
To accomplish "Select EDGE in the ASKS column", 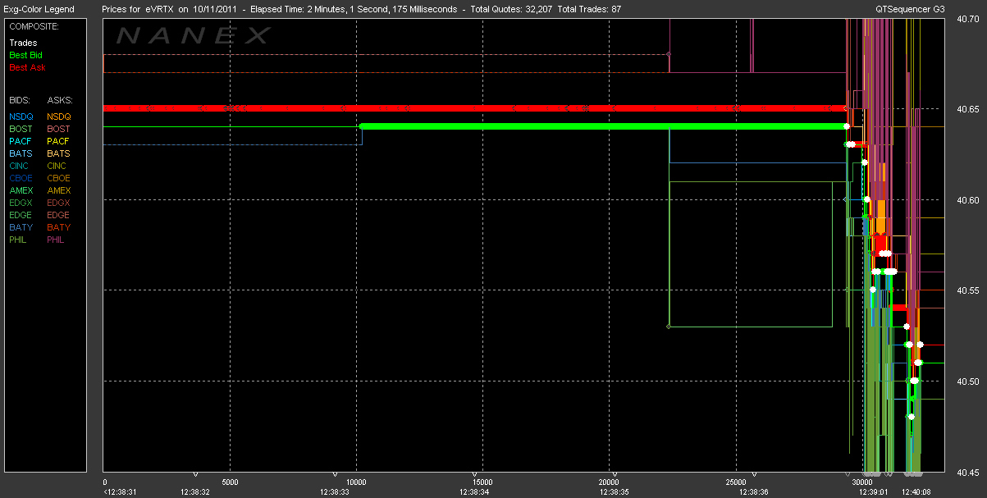I will [x=59, y=215].
